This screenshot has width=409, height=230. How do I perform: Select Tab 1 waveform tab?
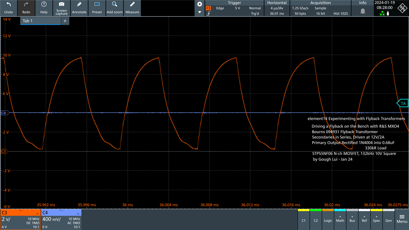[41, 21]
